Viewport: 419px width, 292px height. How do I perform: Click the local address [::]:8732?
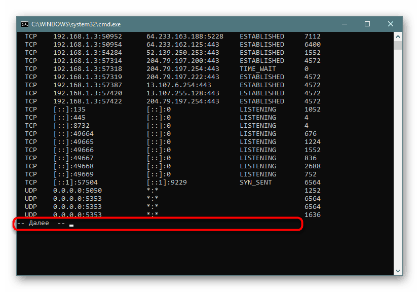point(71,126)
